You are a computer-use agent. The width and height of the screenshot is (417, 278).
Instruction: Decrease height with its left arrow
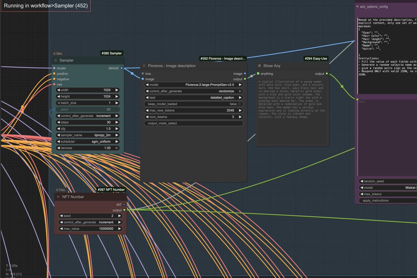[58, 96]
